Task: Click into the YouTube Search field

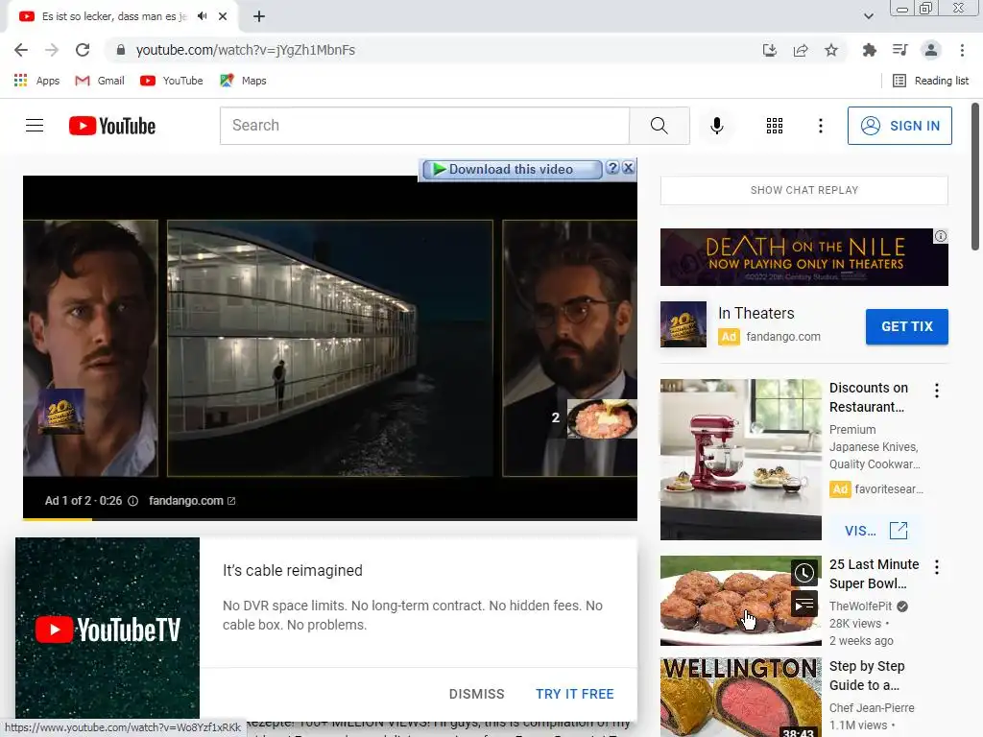Action: click(424, 126)
